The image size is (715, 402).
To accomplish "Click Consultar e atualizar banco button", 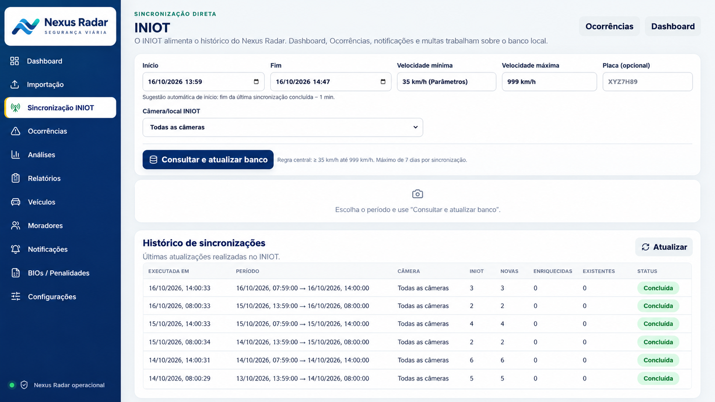I will pos(208,159).
